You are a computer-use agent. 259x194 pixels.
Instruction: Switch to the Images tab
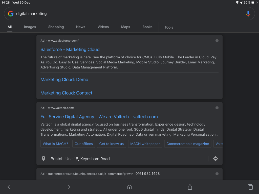[30, 27]
